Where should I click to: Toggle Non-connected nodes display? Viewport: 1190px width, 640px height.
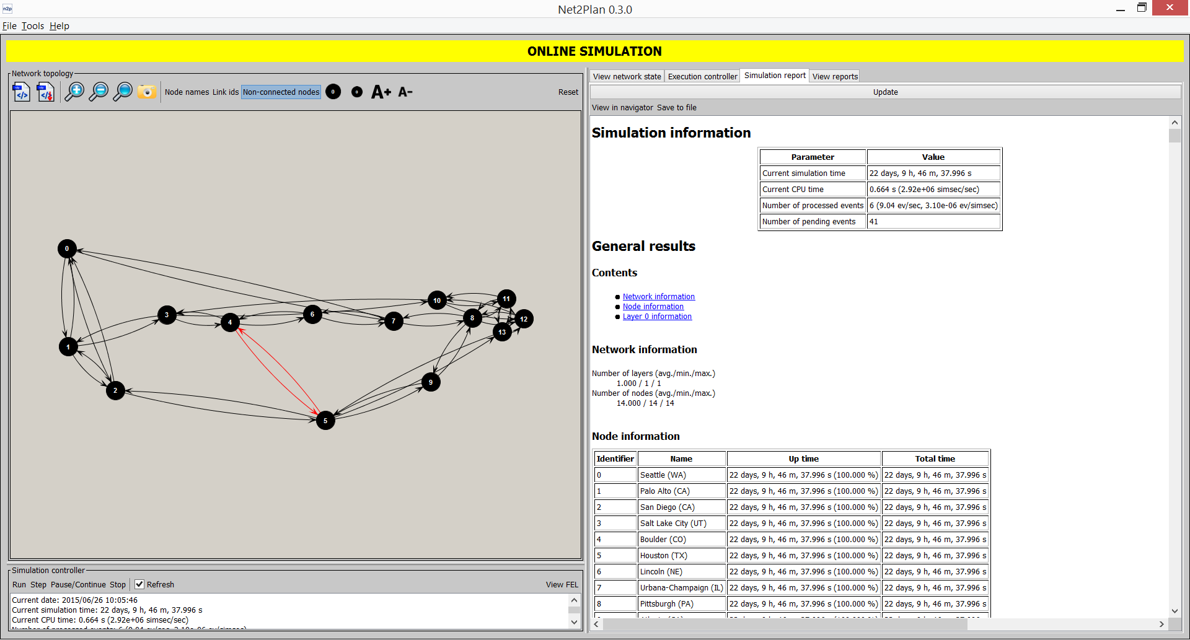pyautogui.click(x=281, y=92)
